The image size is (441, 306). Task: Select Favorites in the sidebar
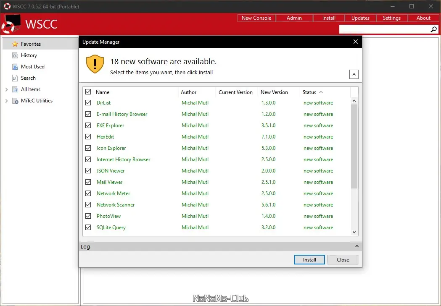coord(40,44)
